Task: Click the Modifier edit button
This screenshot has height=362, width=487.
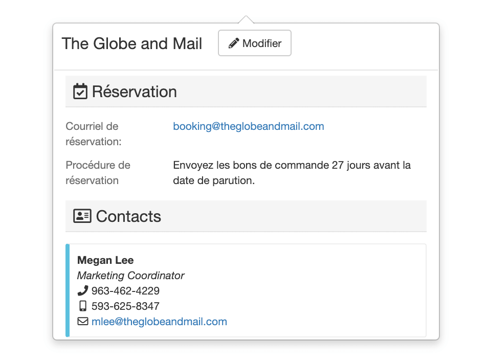Action: pos(255,43)
